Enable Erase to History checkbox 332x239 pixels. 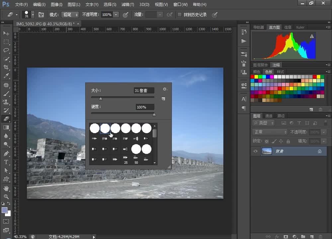[180, 15]
